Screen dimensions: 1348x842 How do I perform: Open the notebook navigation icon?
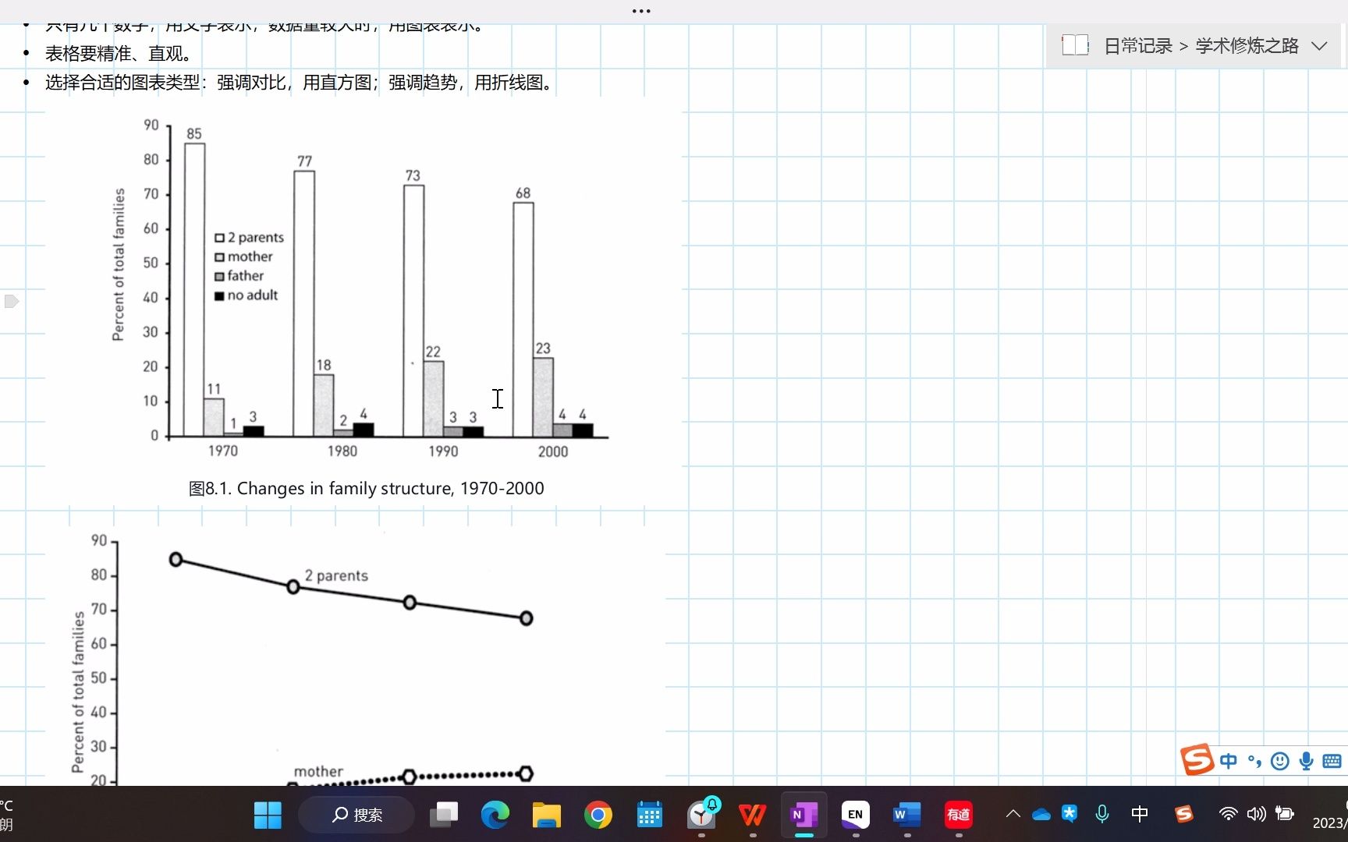(x=1075, y=45)
